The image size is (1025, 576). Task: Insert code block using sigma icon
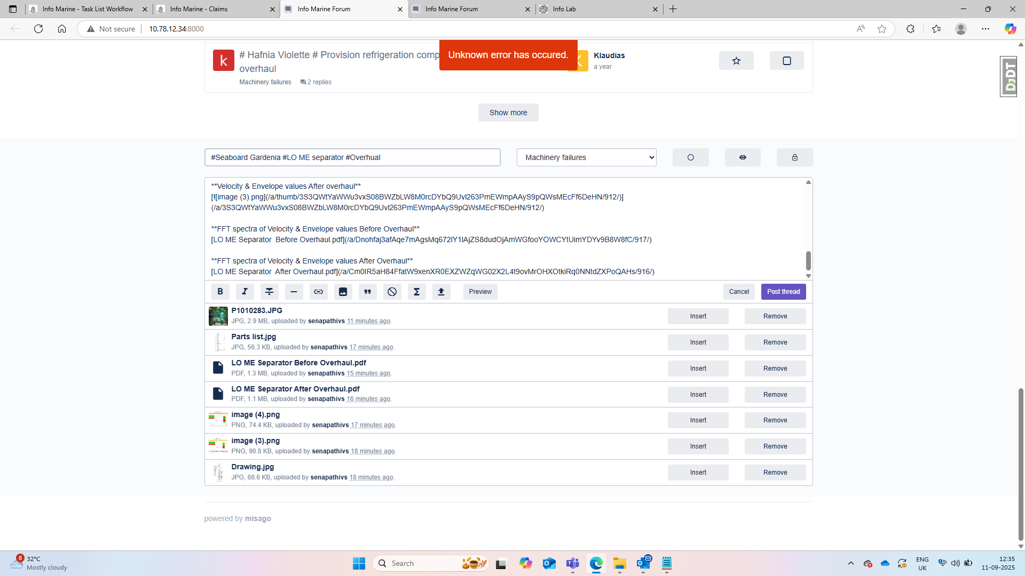(416, 292)
